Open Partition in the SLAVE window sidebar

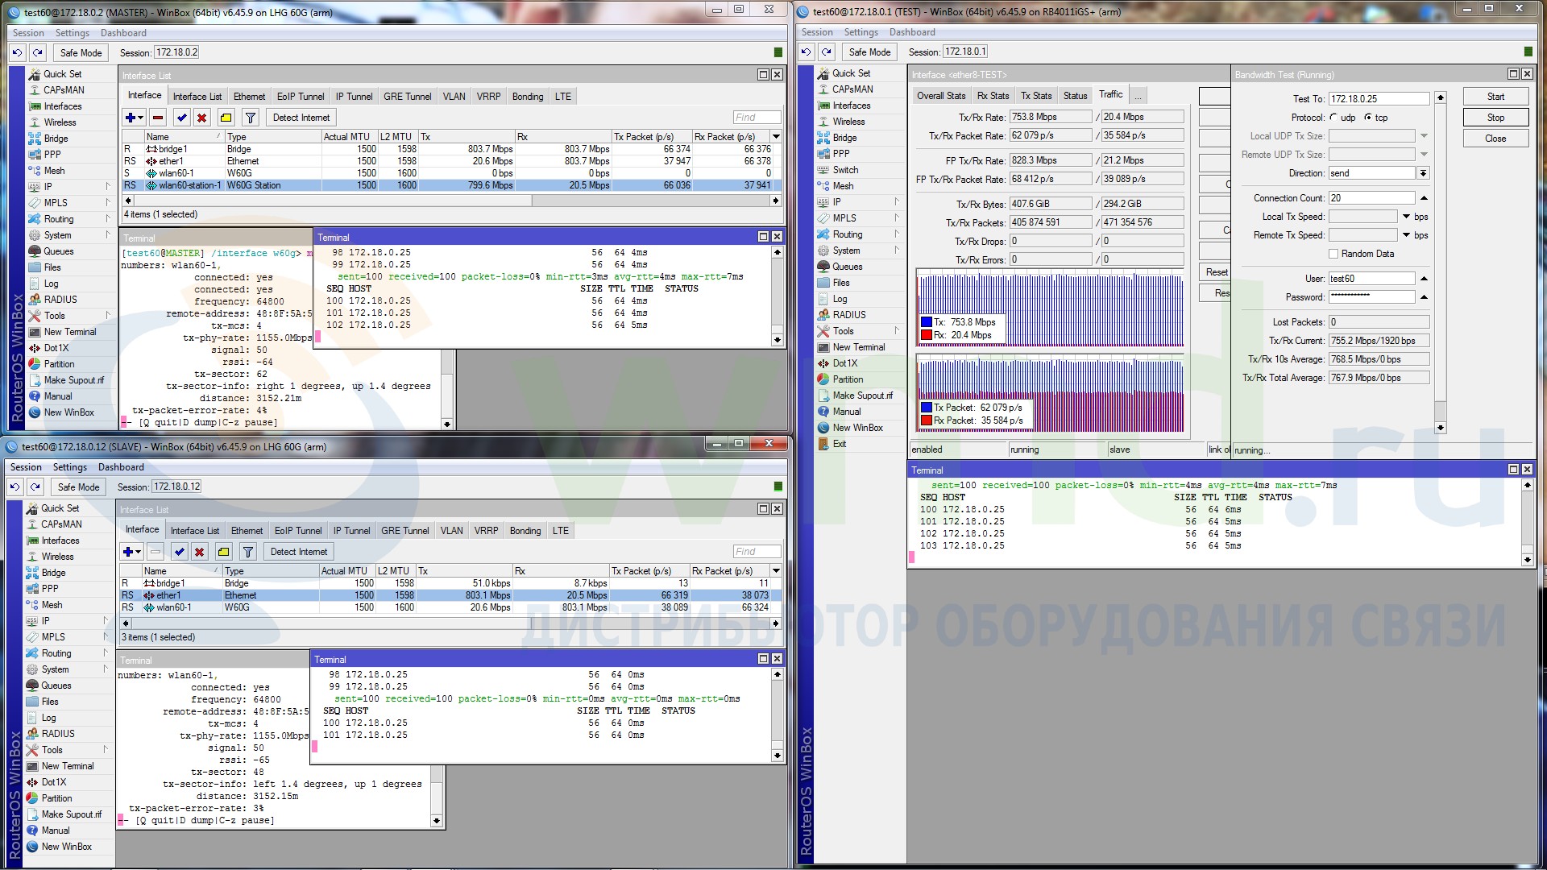(56, 798)
